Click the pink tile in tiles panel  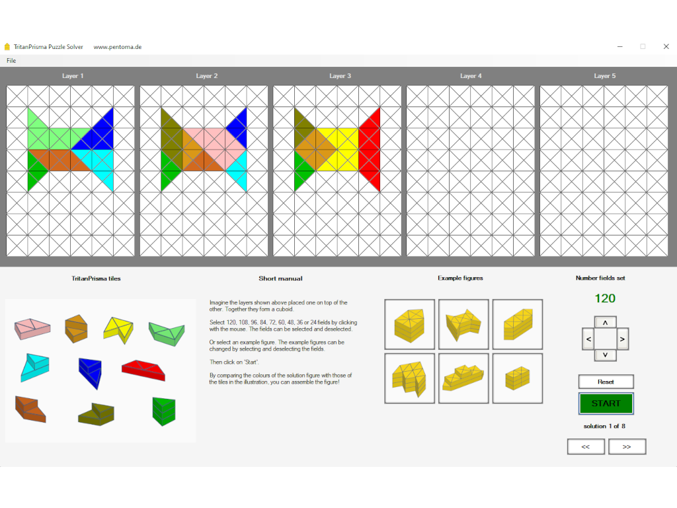[32, 327]
